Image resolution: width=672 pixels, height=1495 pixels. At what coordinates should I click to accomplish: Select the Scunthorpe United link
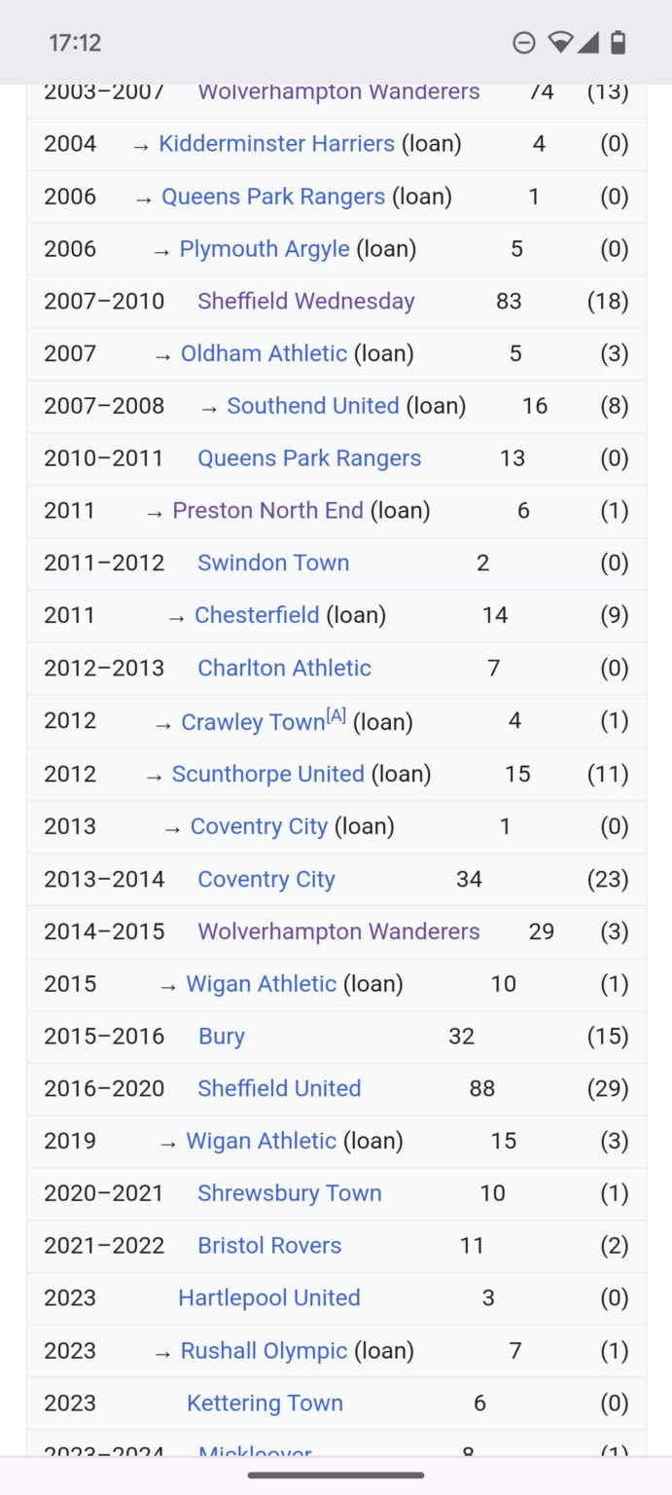point(268,774)
